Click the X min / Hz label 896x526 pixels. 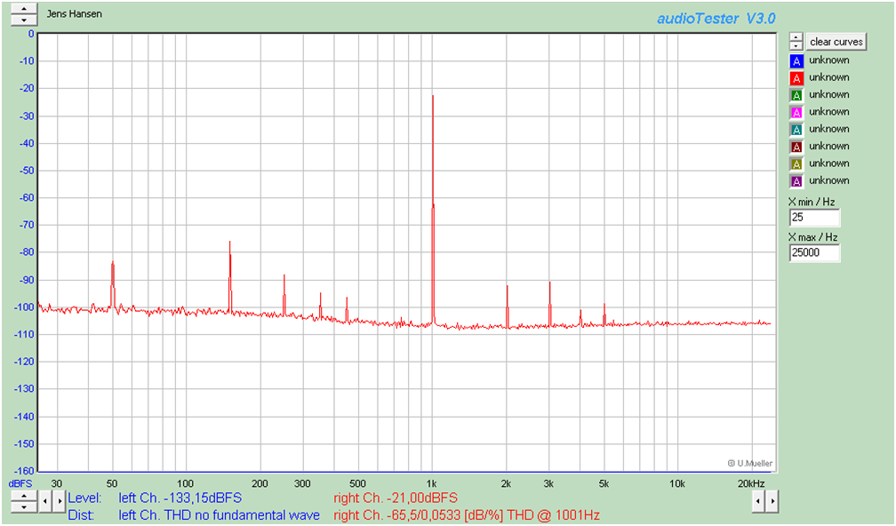point(812,203)
